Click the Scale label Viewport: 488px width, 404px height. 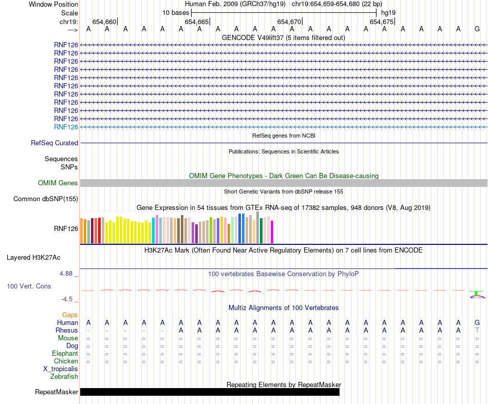pos(69,13)
